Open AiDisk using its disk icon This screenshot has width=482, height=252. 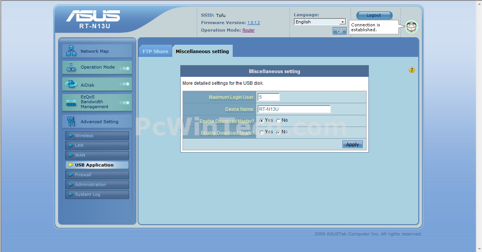[x=71, y=84]
